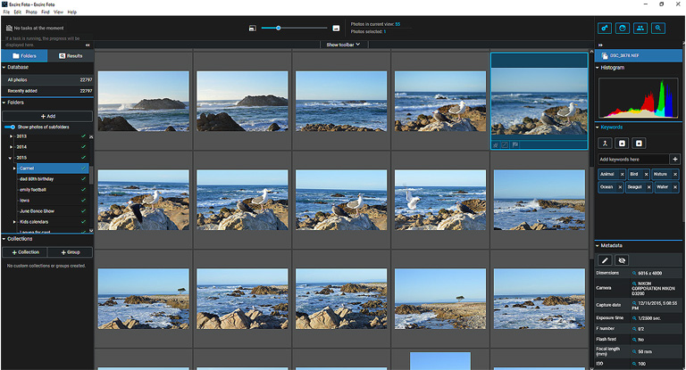686x370 pixels.
Task: Select Recently added in the Database
Action: click(x=47, y=91)
